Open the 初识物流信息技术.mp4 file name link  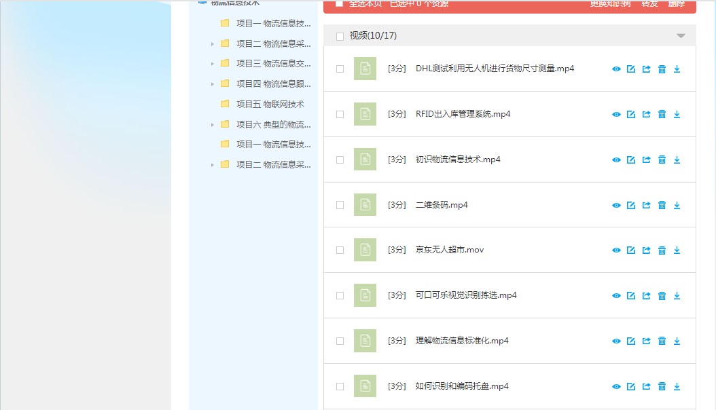click(457, 160)
